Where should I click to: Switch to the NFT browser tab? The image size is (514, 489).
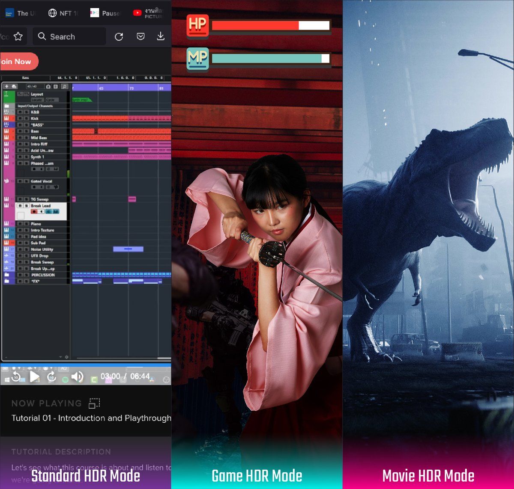coord(63,13)
